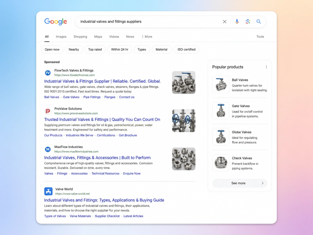Viewport: 313px width, 235px height.
Task: Toggle the Within 24 hr filter chip
Action: pyautogui.click(x=120, y=49)
